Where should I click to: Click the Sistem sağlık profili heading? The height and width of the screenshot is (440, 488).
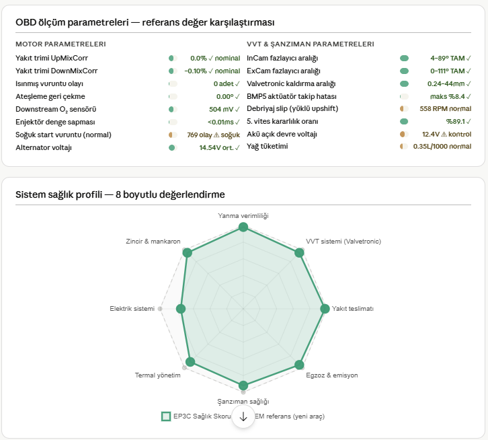(120, 194)
